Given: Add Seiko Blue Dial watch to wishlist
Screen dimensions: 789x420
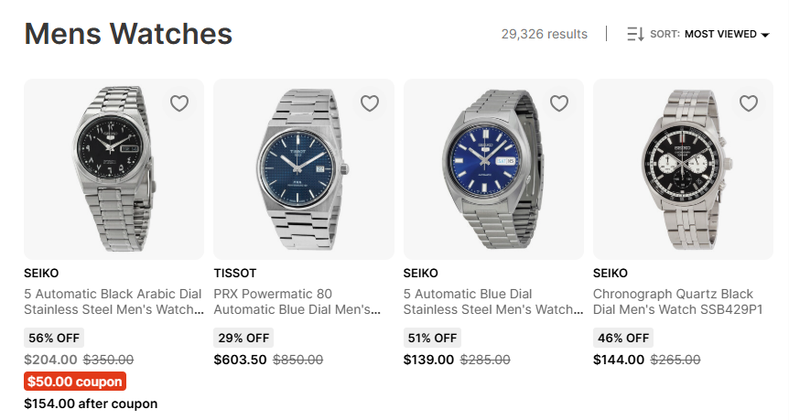Looking at the screenshot, I should click(559, 103).
